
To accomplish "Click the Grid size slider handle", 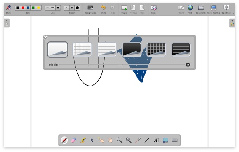I will (120, 65).
